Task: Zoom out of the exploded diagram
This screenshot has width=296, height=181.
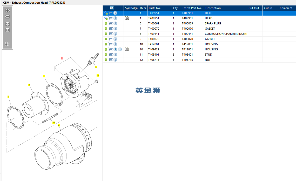Action: (x=8, y=17)
